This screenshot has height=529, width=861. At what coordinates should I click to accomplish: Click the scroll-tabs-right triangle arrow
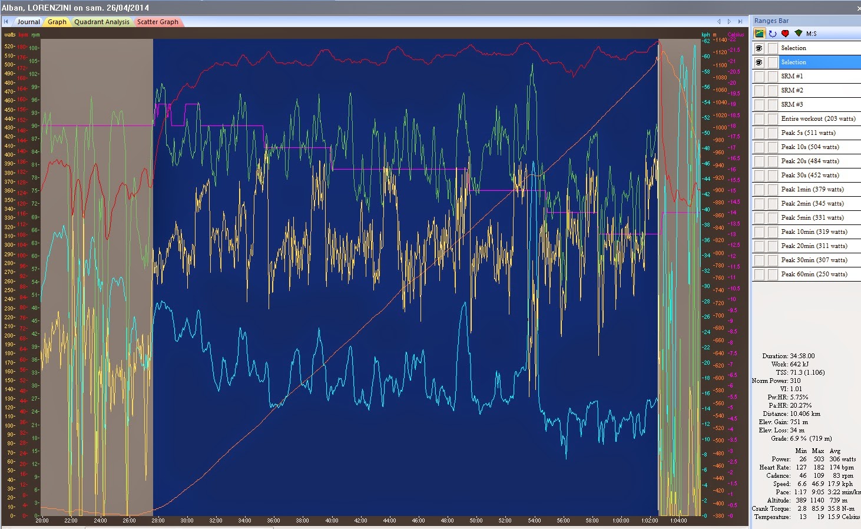coord(729,22)
